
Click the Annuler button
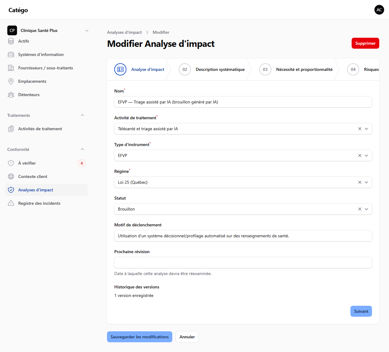point(187,337)
